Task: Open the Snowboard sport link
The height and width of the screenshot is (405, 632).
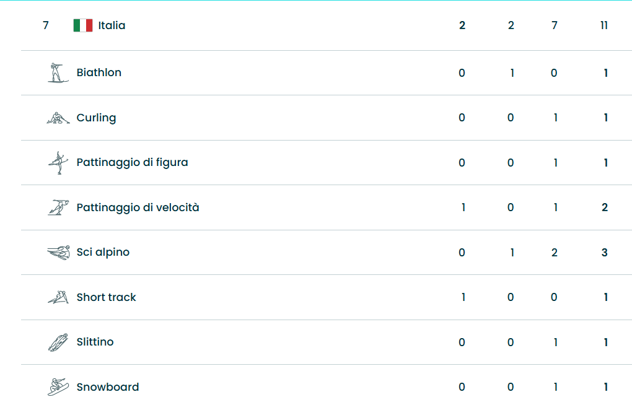Action: 107,387
